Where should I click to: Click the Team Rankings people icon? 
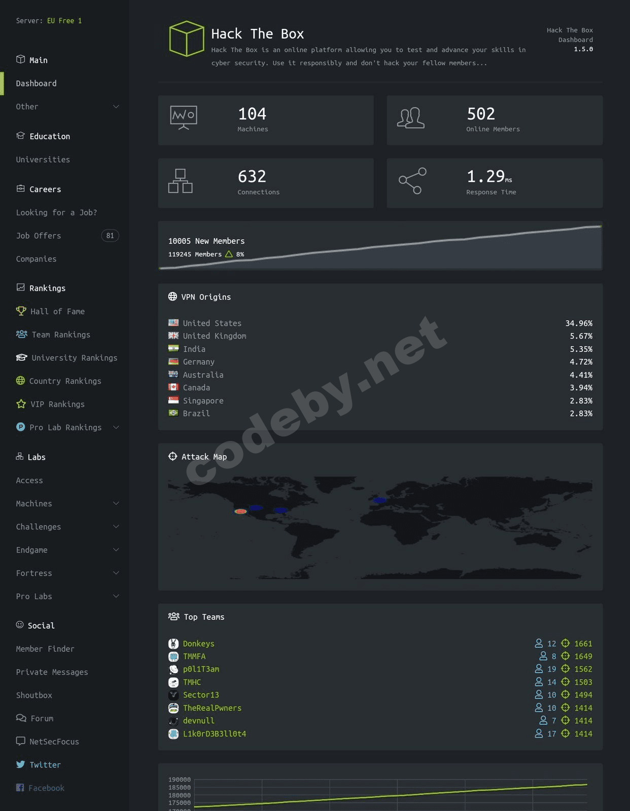[x=22, y=334]
